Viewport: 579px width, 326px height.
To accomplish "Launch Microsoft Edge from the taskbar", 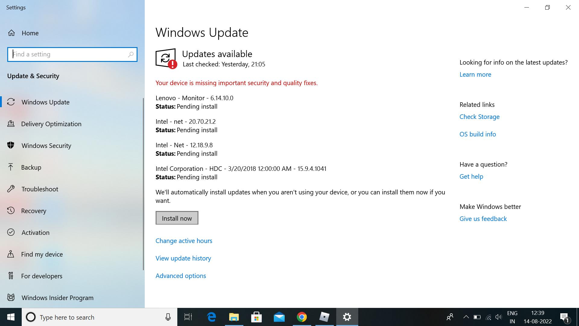I will pyautogui.click(x=211, y=317).
